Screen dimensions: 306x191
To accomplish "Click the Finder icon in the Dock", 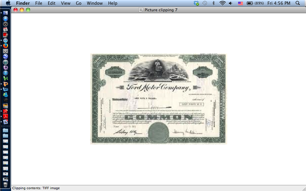I will click(5, 13).
